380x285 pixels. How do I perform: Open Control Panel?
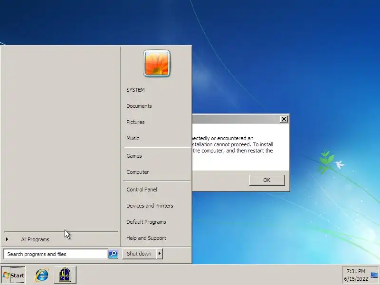coord(142,190)
